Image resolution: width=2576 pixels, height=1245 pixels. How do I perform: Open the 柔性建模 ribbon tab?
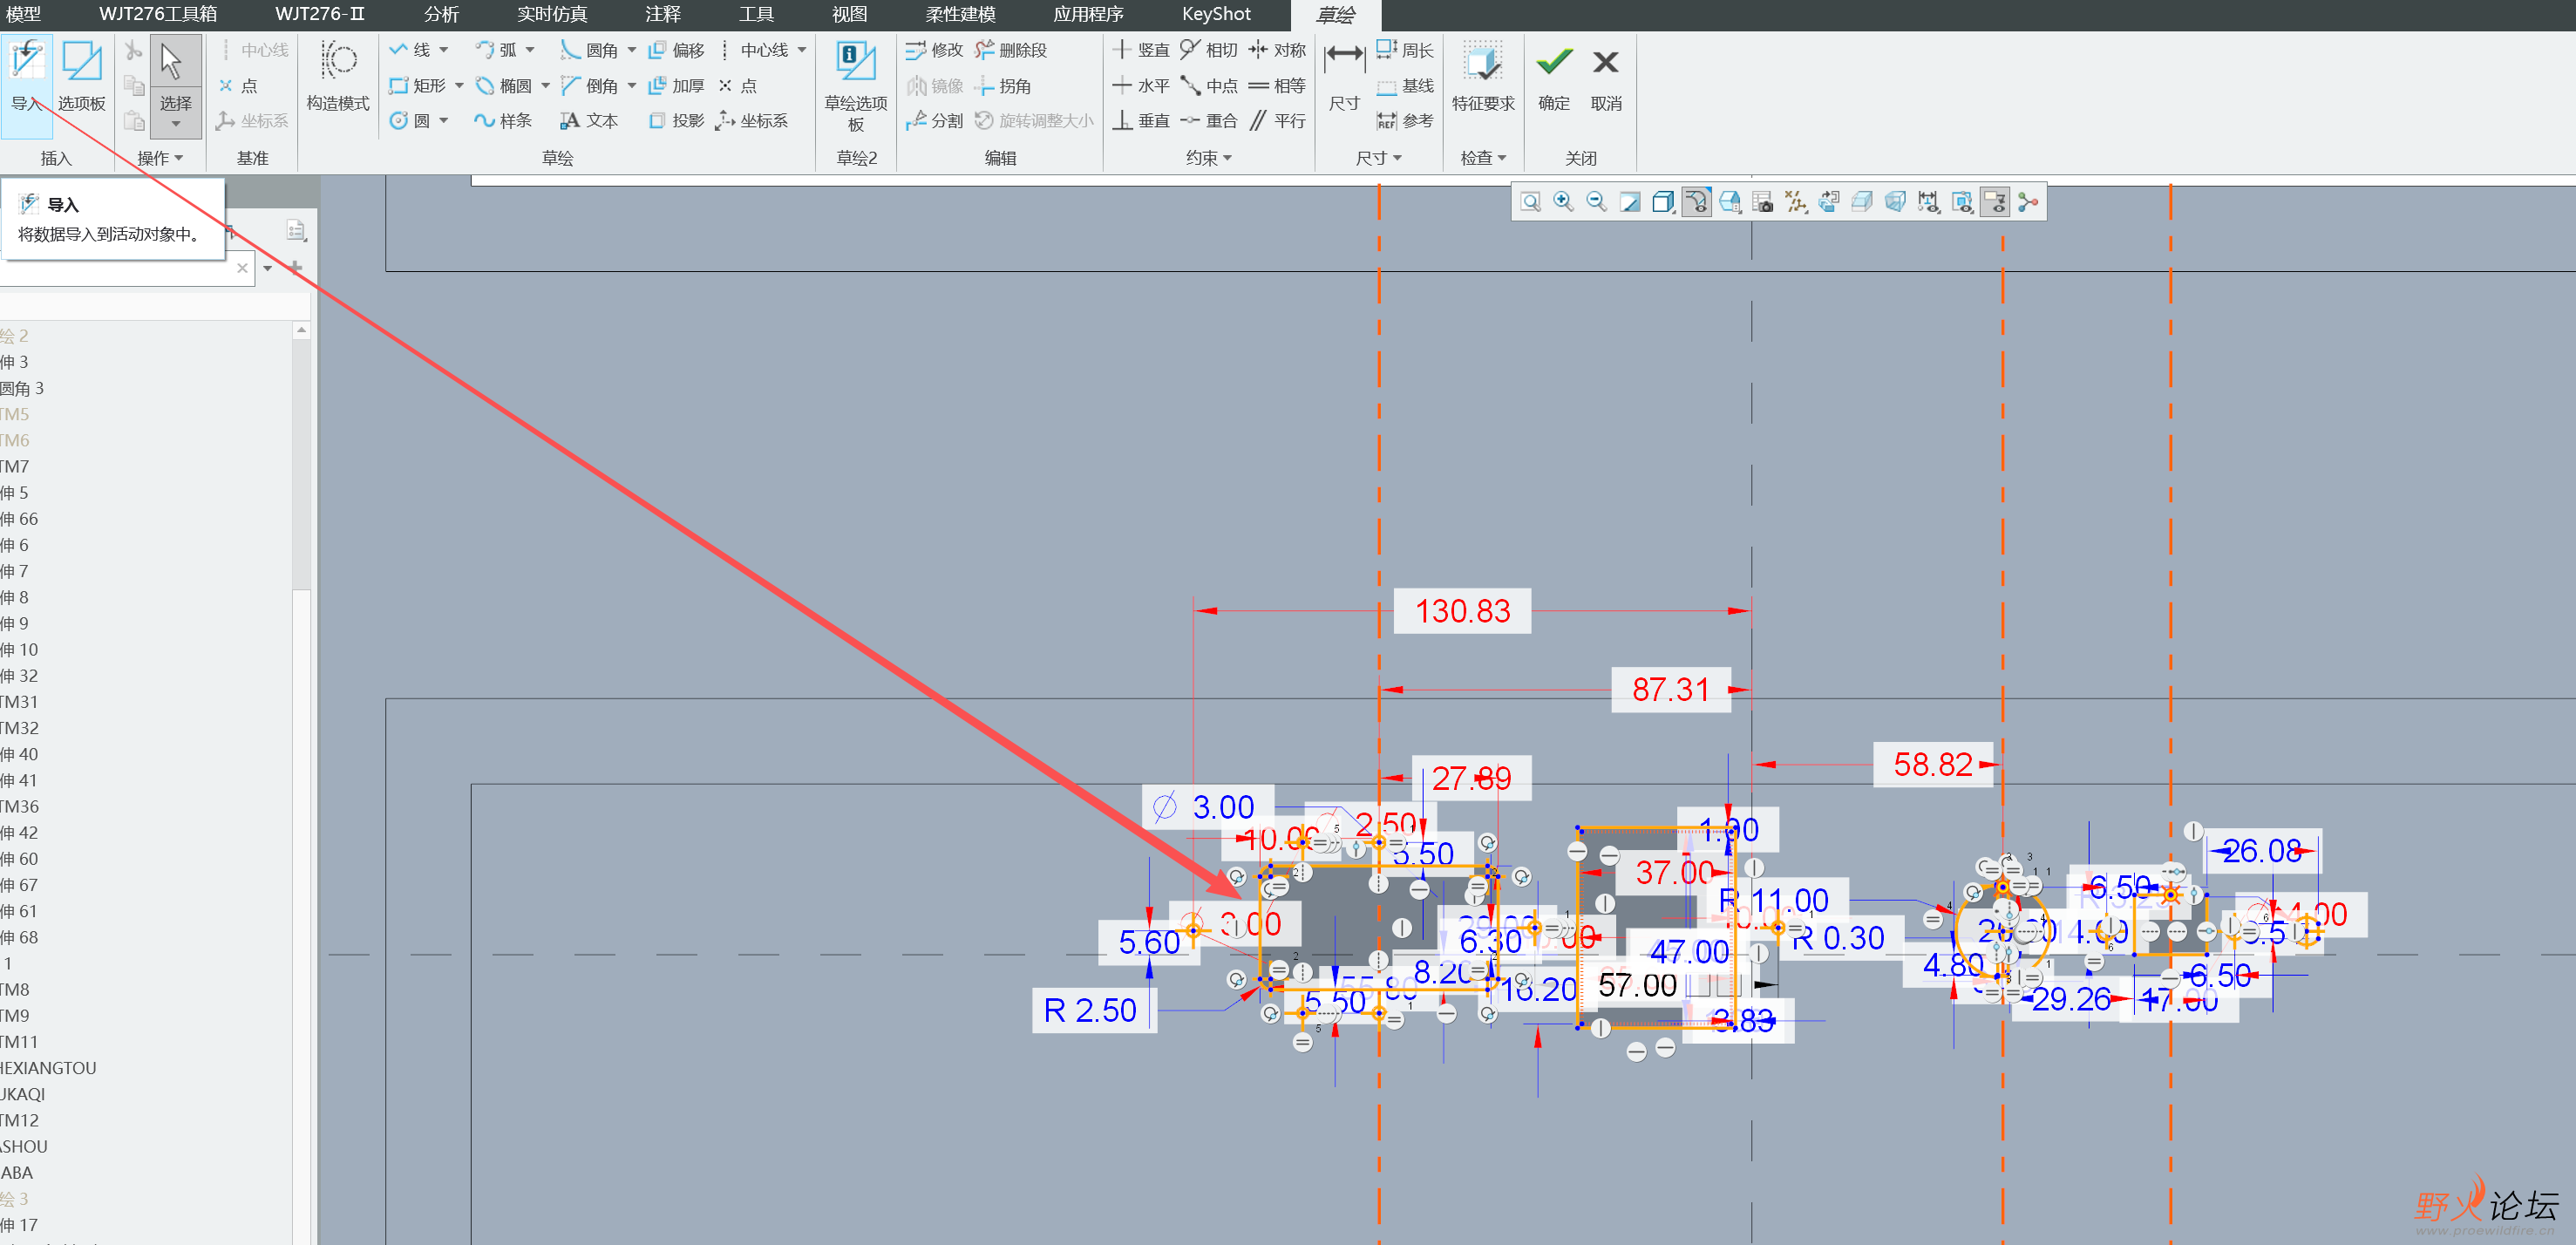[960, 14]
